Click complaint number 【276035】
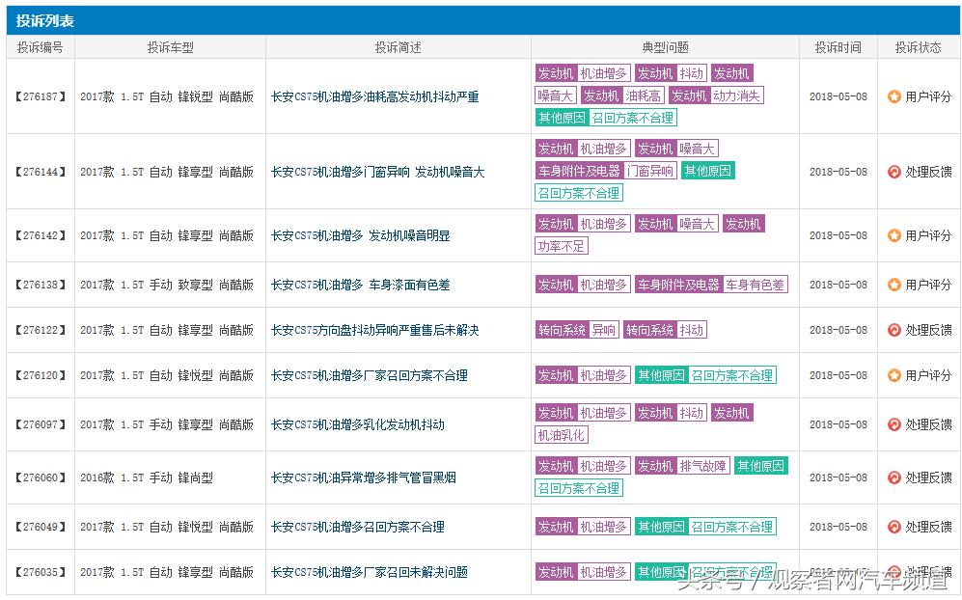Image resolution: width=962 pixels, height=600 pixels. (x=41, y=572)
